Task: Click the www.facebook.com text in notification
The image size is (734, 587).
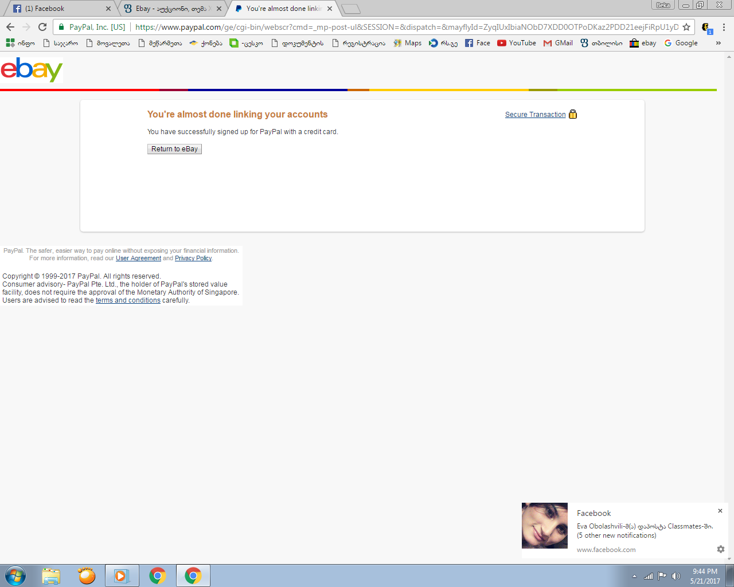Action: (606, 550)
